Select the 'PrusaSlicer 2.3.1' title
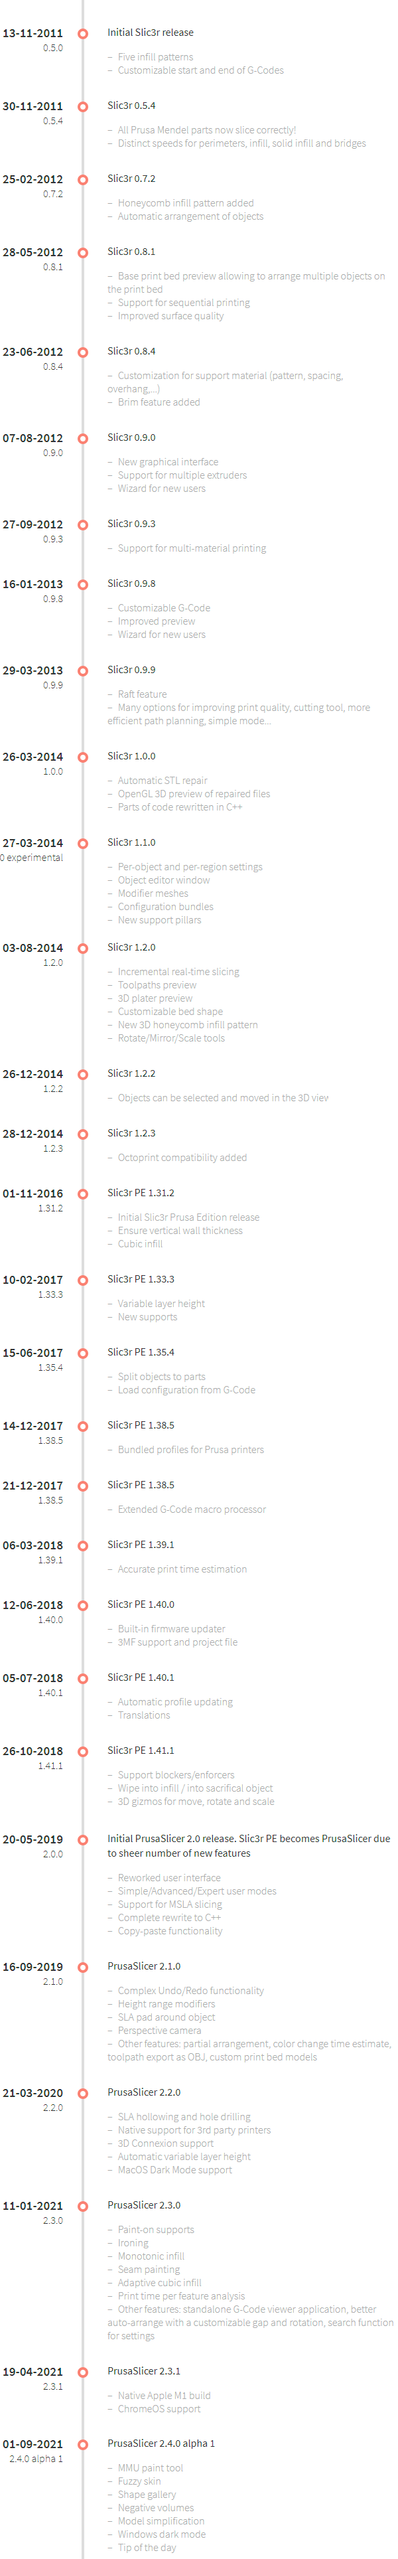 [144, 2371]
